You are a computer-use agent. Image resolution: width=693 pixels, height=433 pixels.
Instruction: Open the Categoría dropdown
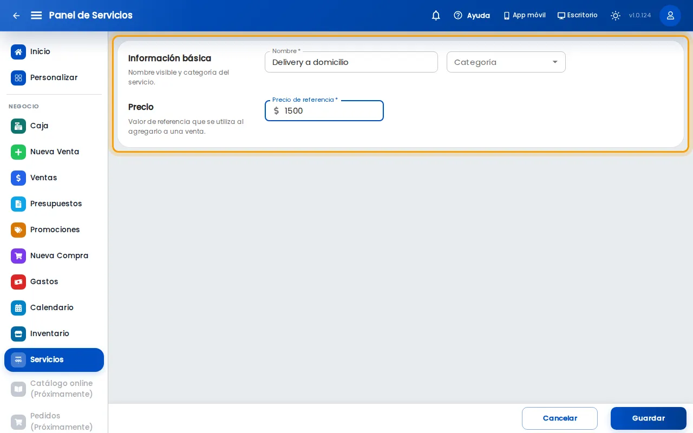pyautogui.click(x=506, y=62)
